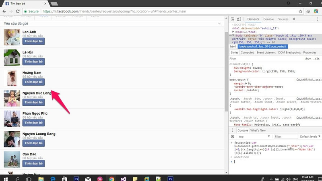Switch to the Sources tab in DevTools
Viewport: 322px width, 181px height.
point(283,19)
